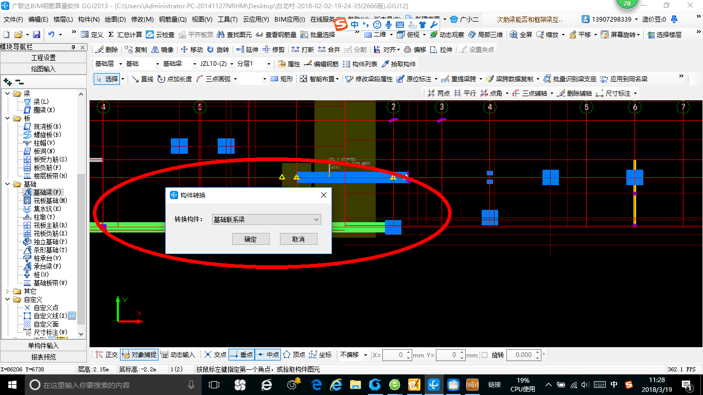Click the 合并 merge tool
Viewport: 703px width, 395px height.
click(x=329, y=50)
